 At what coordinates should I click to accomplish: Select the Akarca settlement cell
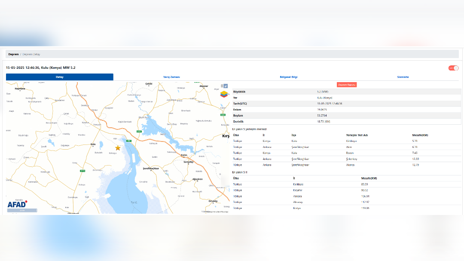pos(351,165)
